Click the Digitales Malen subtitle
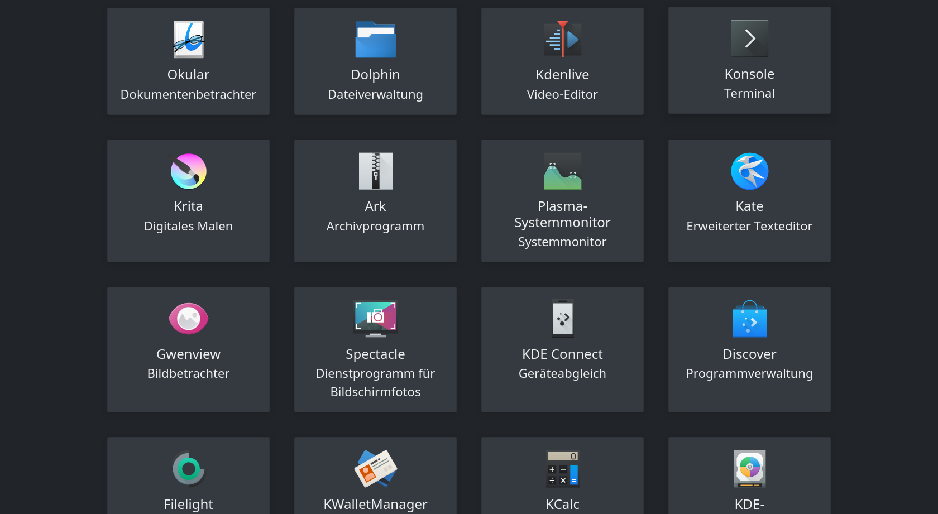This screenshot has width=938, height=514. pyautogui.click(x=189, y=227)
